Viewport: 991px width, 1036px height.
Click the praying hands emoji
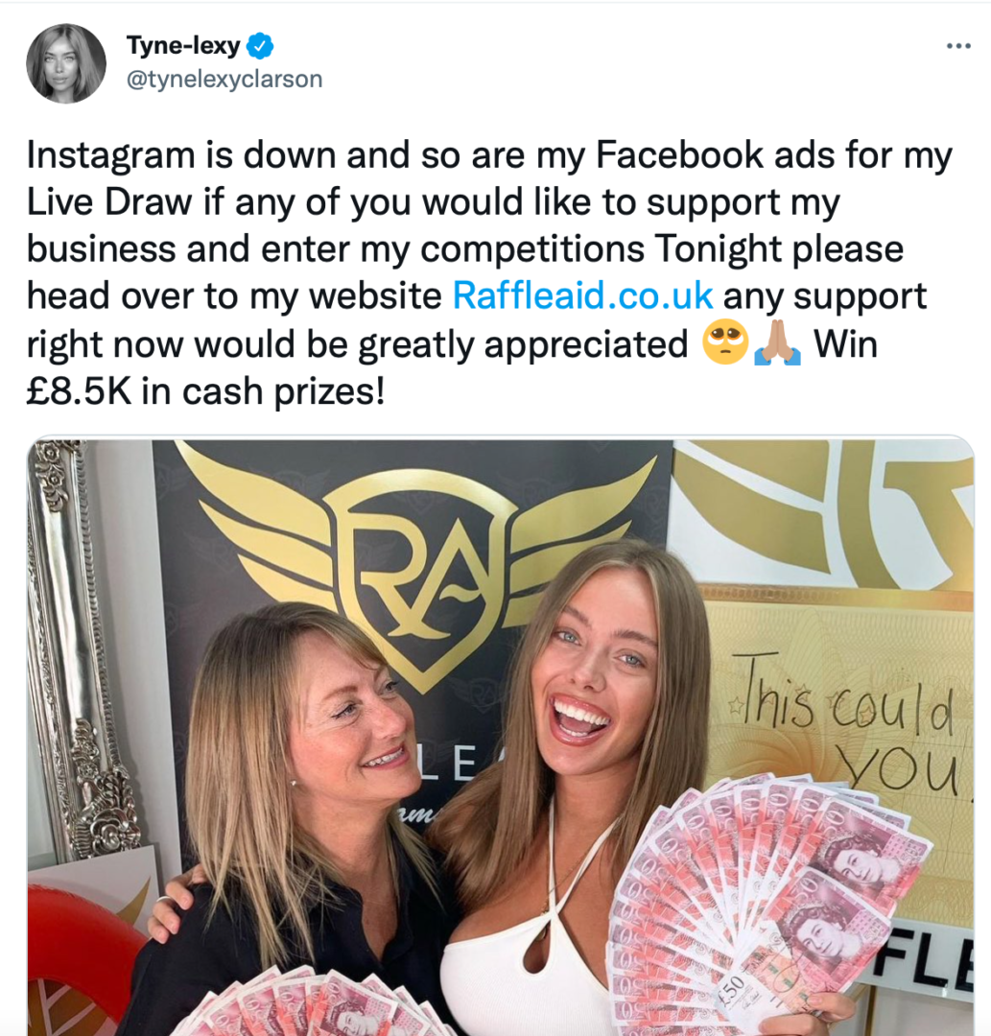click(778, 342)
